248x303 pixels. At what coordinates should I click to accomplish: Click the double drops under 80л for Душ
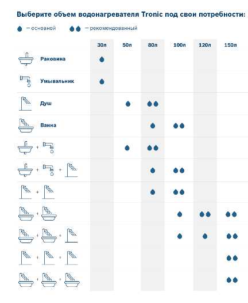tap(153, 104)
